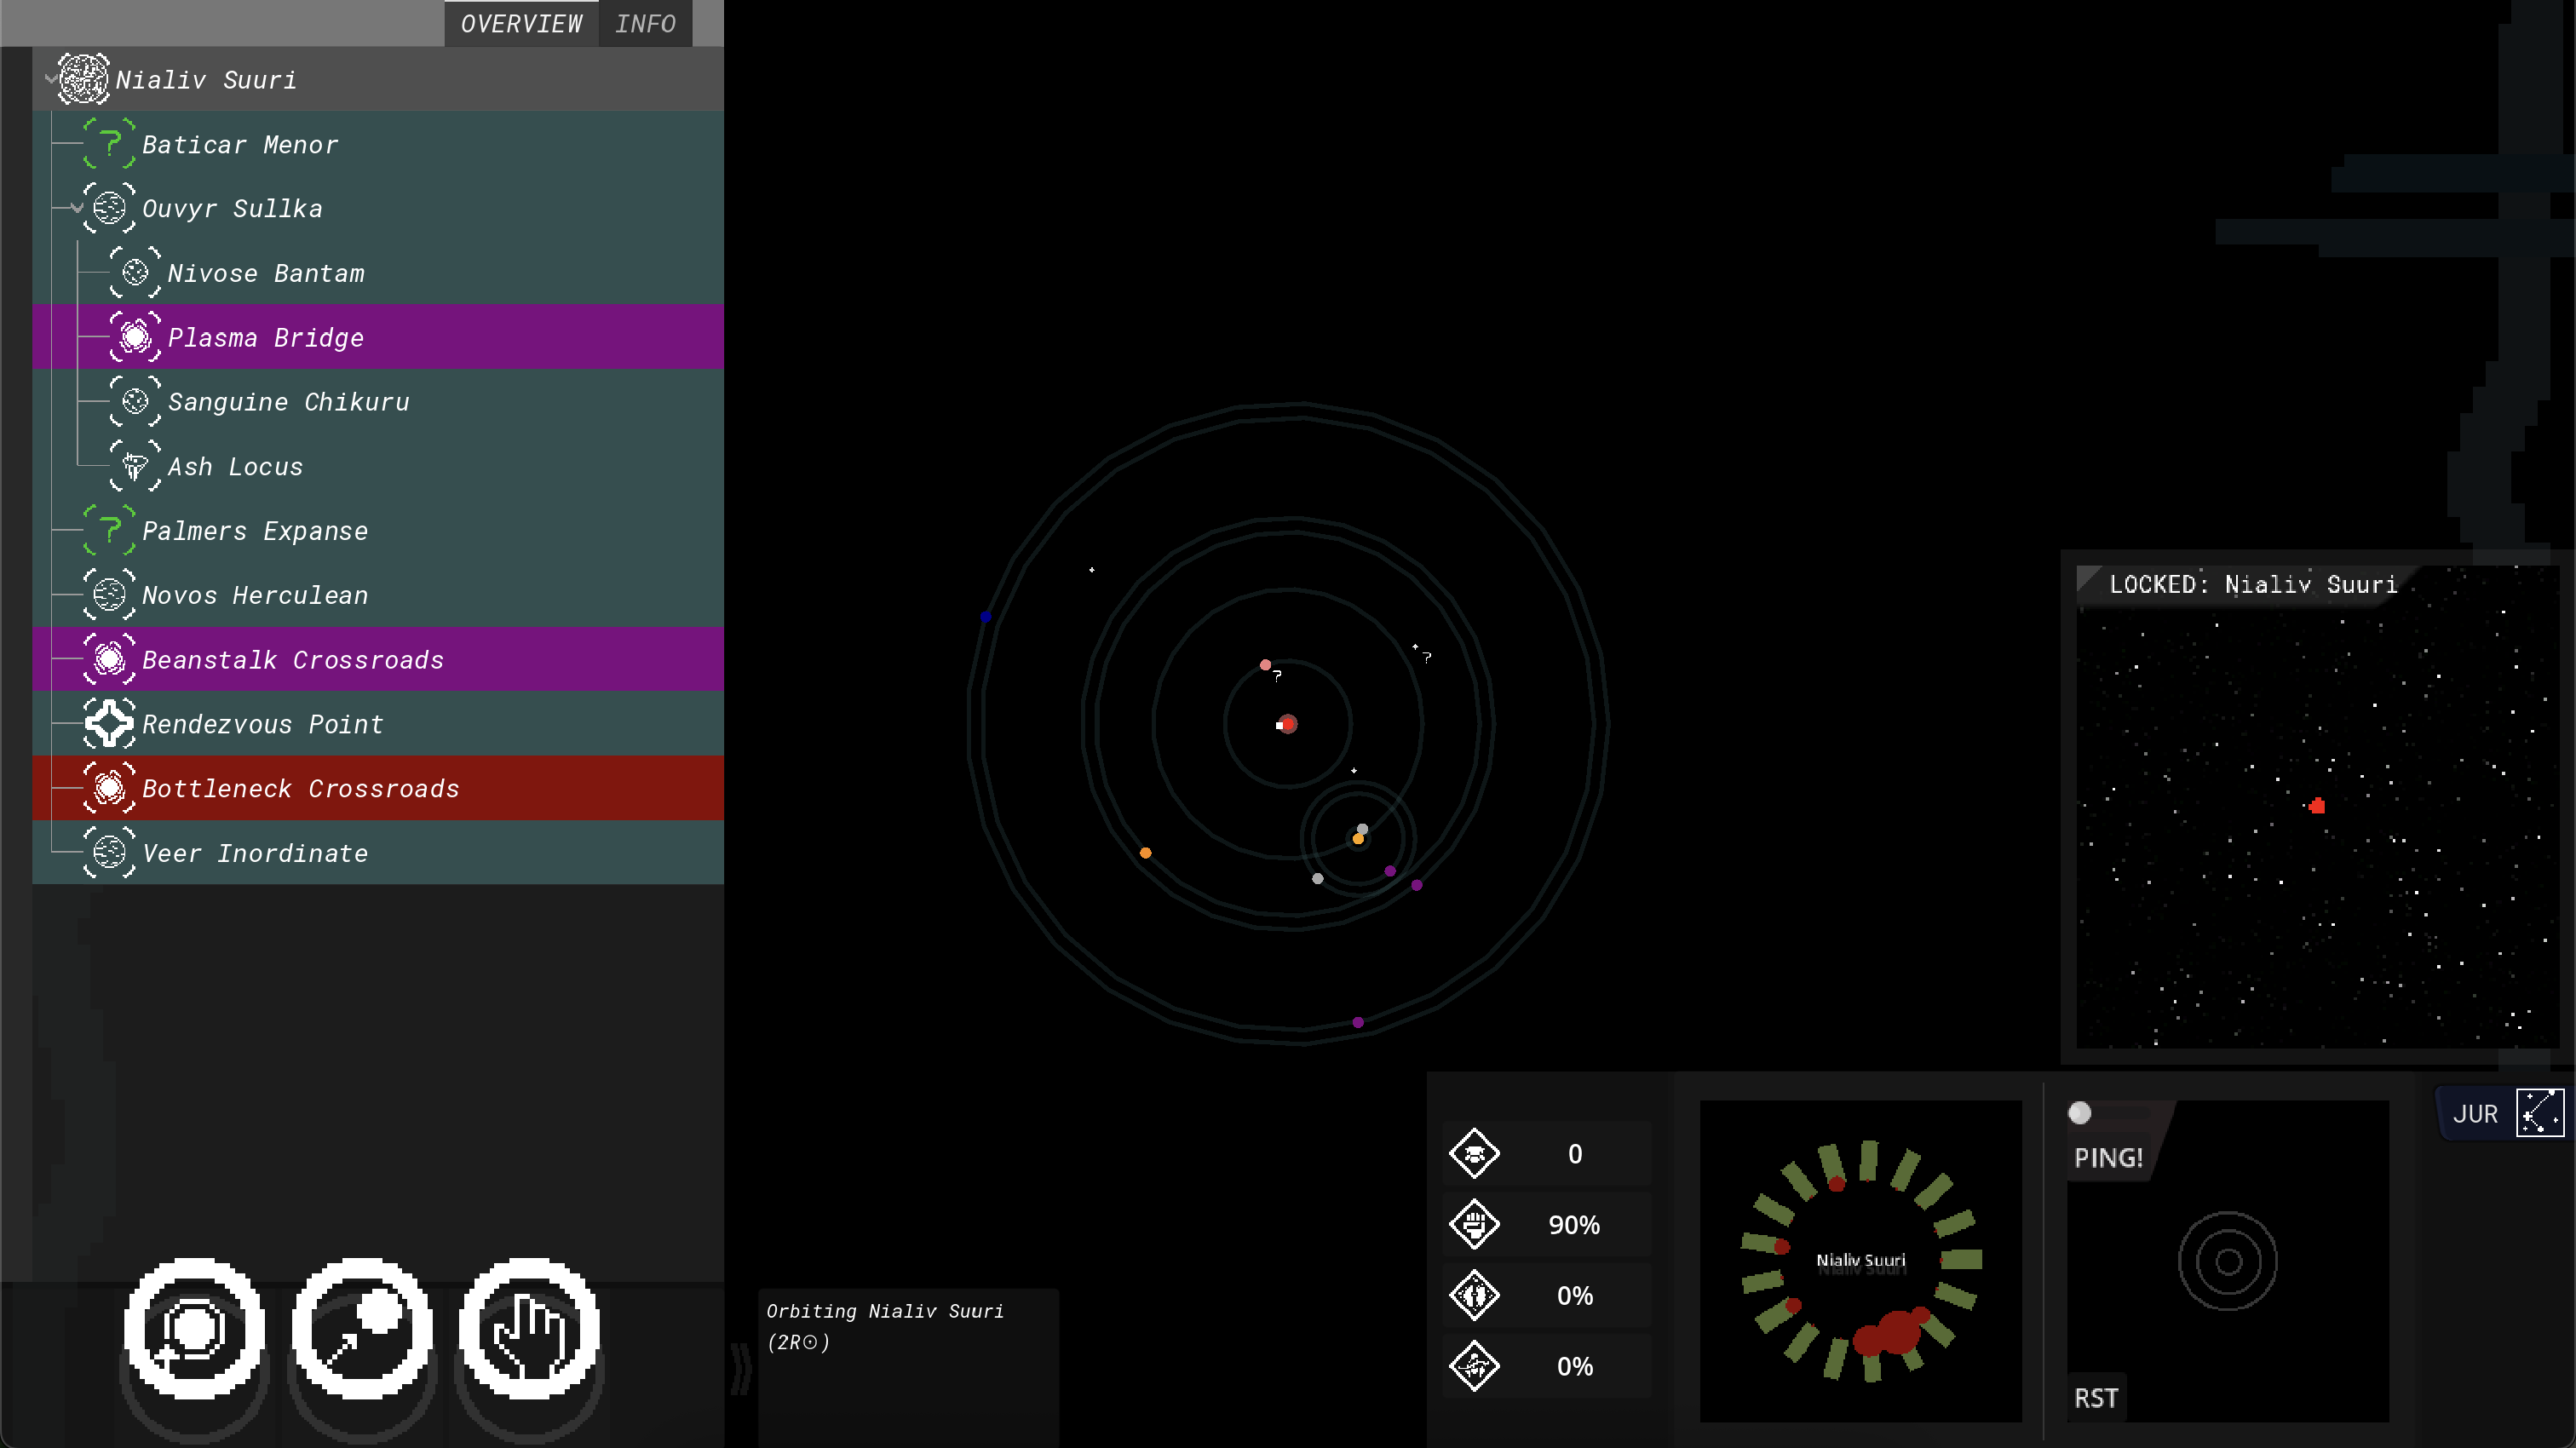This screenshot has width=2576, height=1448.
Task: Switch to the INFO tab
Action: pyautogui.click(x=645, y=23)
